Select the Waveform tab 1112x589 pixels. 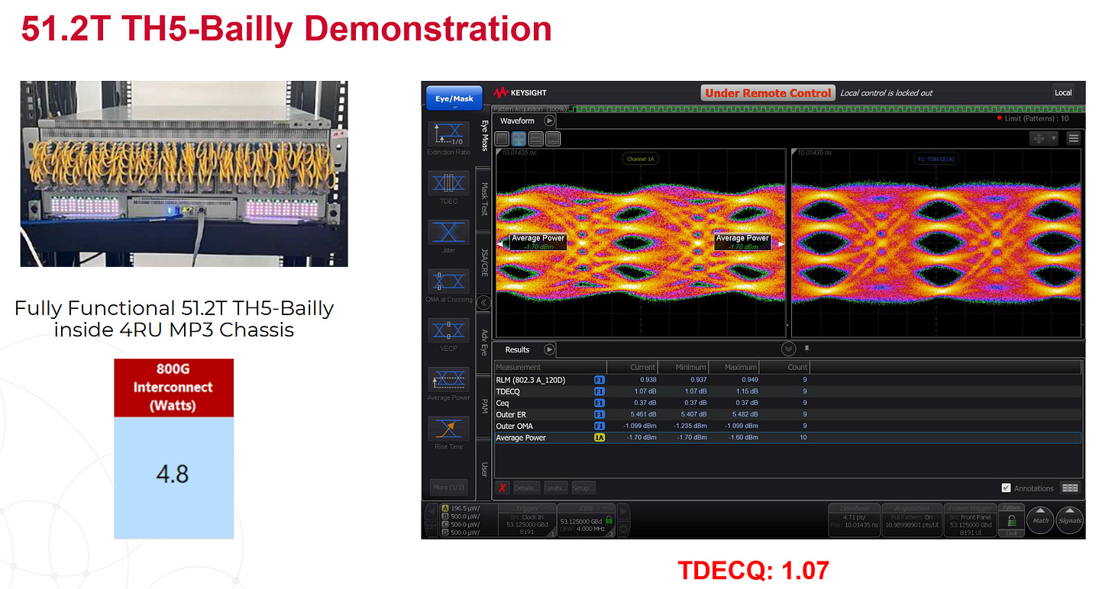click(x=518, y=121)
